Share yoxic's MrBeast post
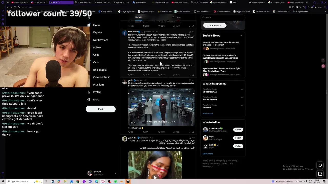The image size is (328, 184). (x=193, y=132)
